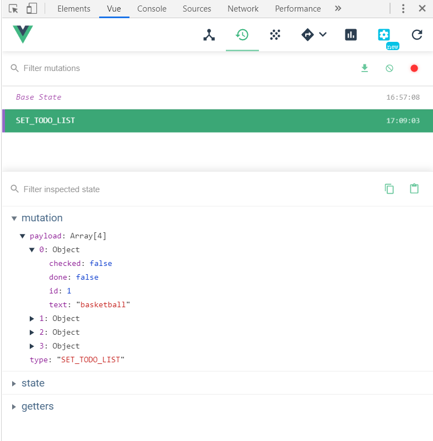Image resolution: width=433 pixels, height=441 pixels.
Task: Click the commit all mutations icon
Action: click(364, 68)
